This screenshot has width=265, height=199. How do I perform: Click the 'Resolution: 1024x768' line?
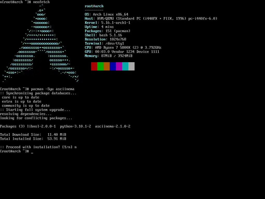click(106, 39)
